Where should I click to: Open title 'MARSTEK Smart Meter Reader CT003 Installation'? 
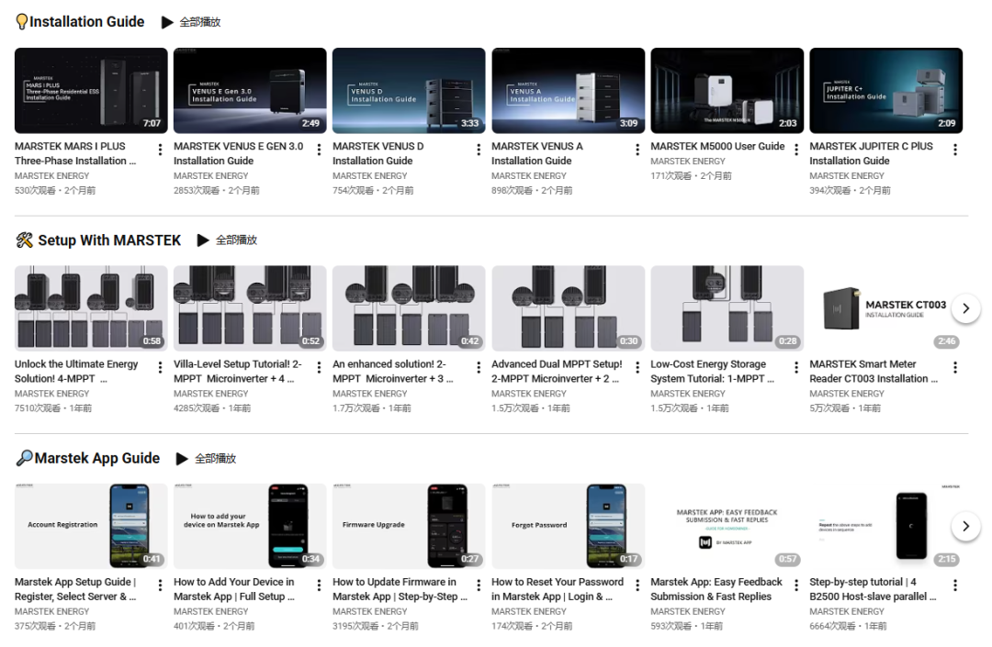click(x=874, y=372)
